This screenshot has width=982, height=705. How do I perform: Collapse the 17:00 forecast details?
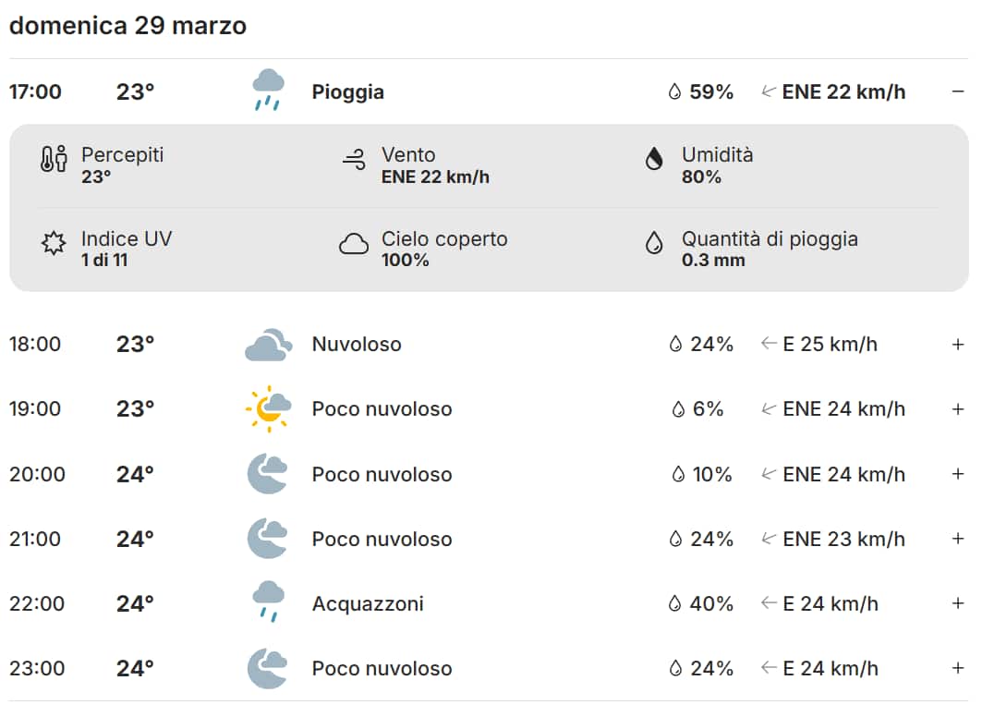click(x=958, y=91)
